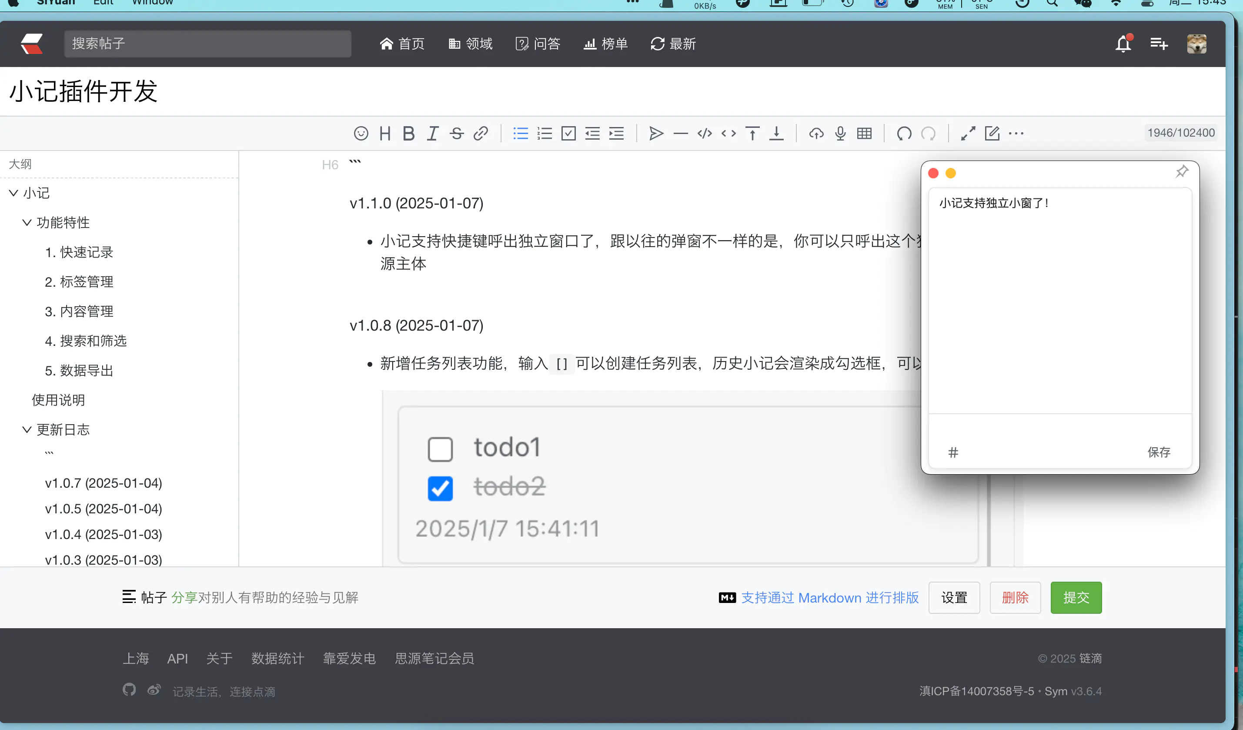1243x730 pixels.
Task: Collapse the 功能特性 outline section
Action: 27,222
